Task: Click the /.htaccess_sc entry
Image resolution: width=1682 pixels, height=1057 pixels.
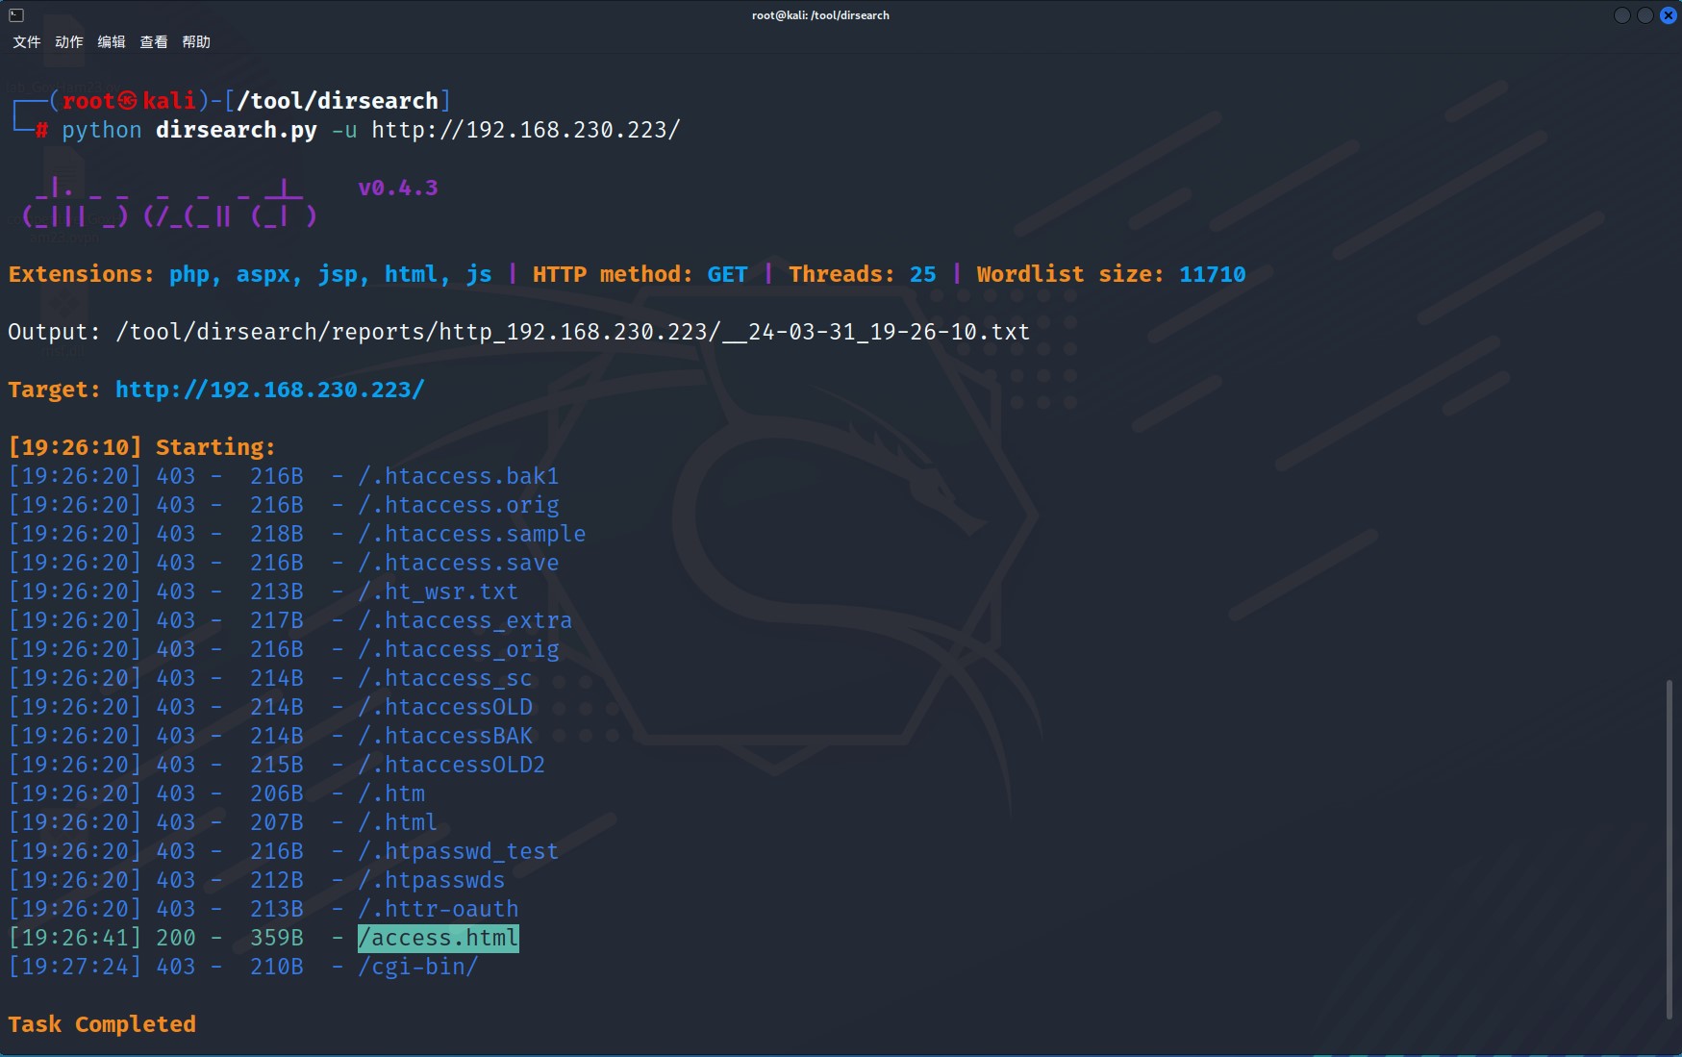Action: click(445, 678)
